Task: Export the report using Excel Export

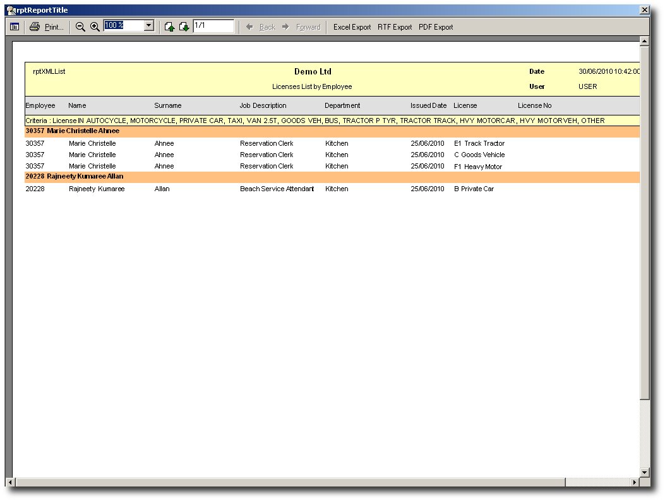Action: (352, 27)
